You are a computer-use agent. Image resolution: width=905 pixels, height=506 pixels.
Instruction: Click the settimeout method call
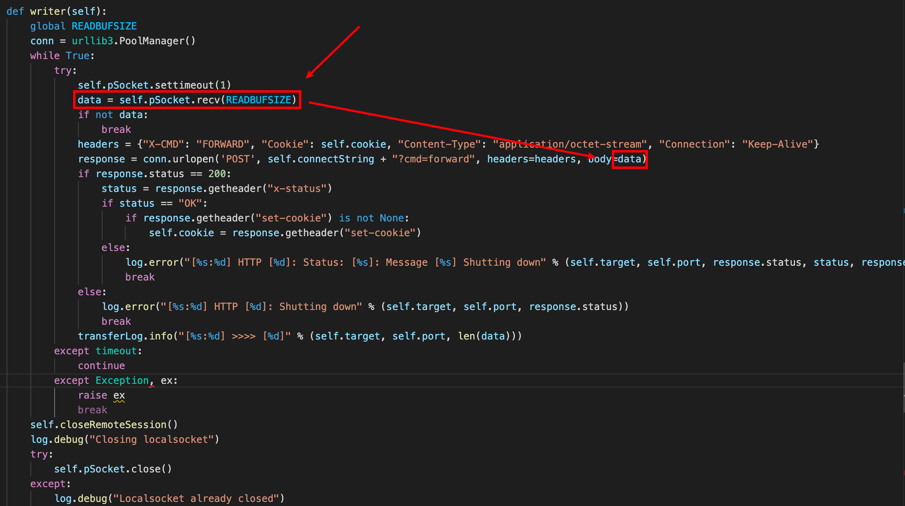tap(184, 85)
